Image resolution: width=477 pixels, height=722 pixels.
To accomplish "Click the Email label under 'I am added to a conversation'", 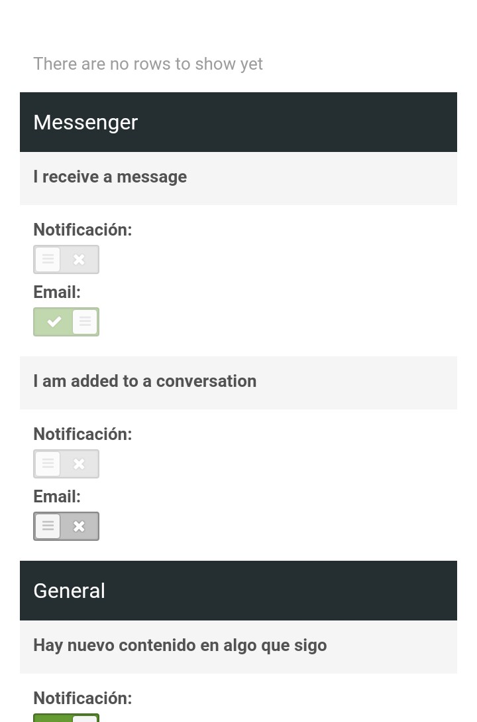I will [x=57, y=496].
